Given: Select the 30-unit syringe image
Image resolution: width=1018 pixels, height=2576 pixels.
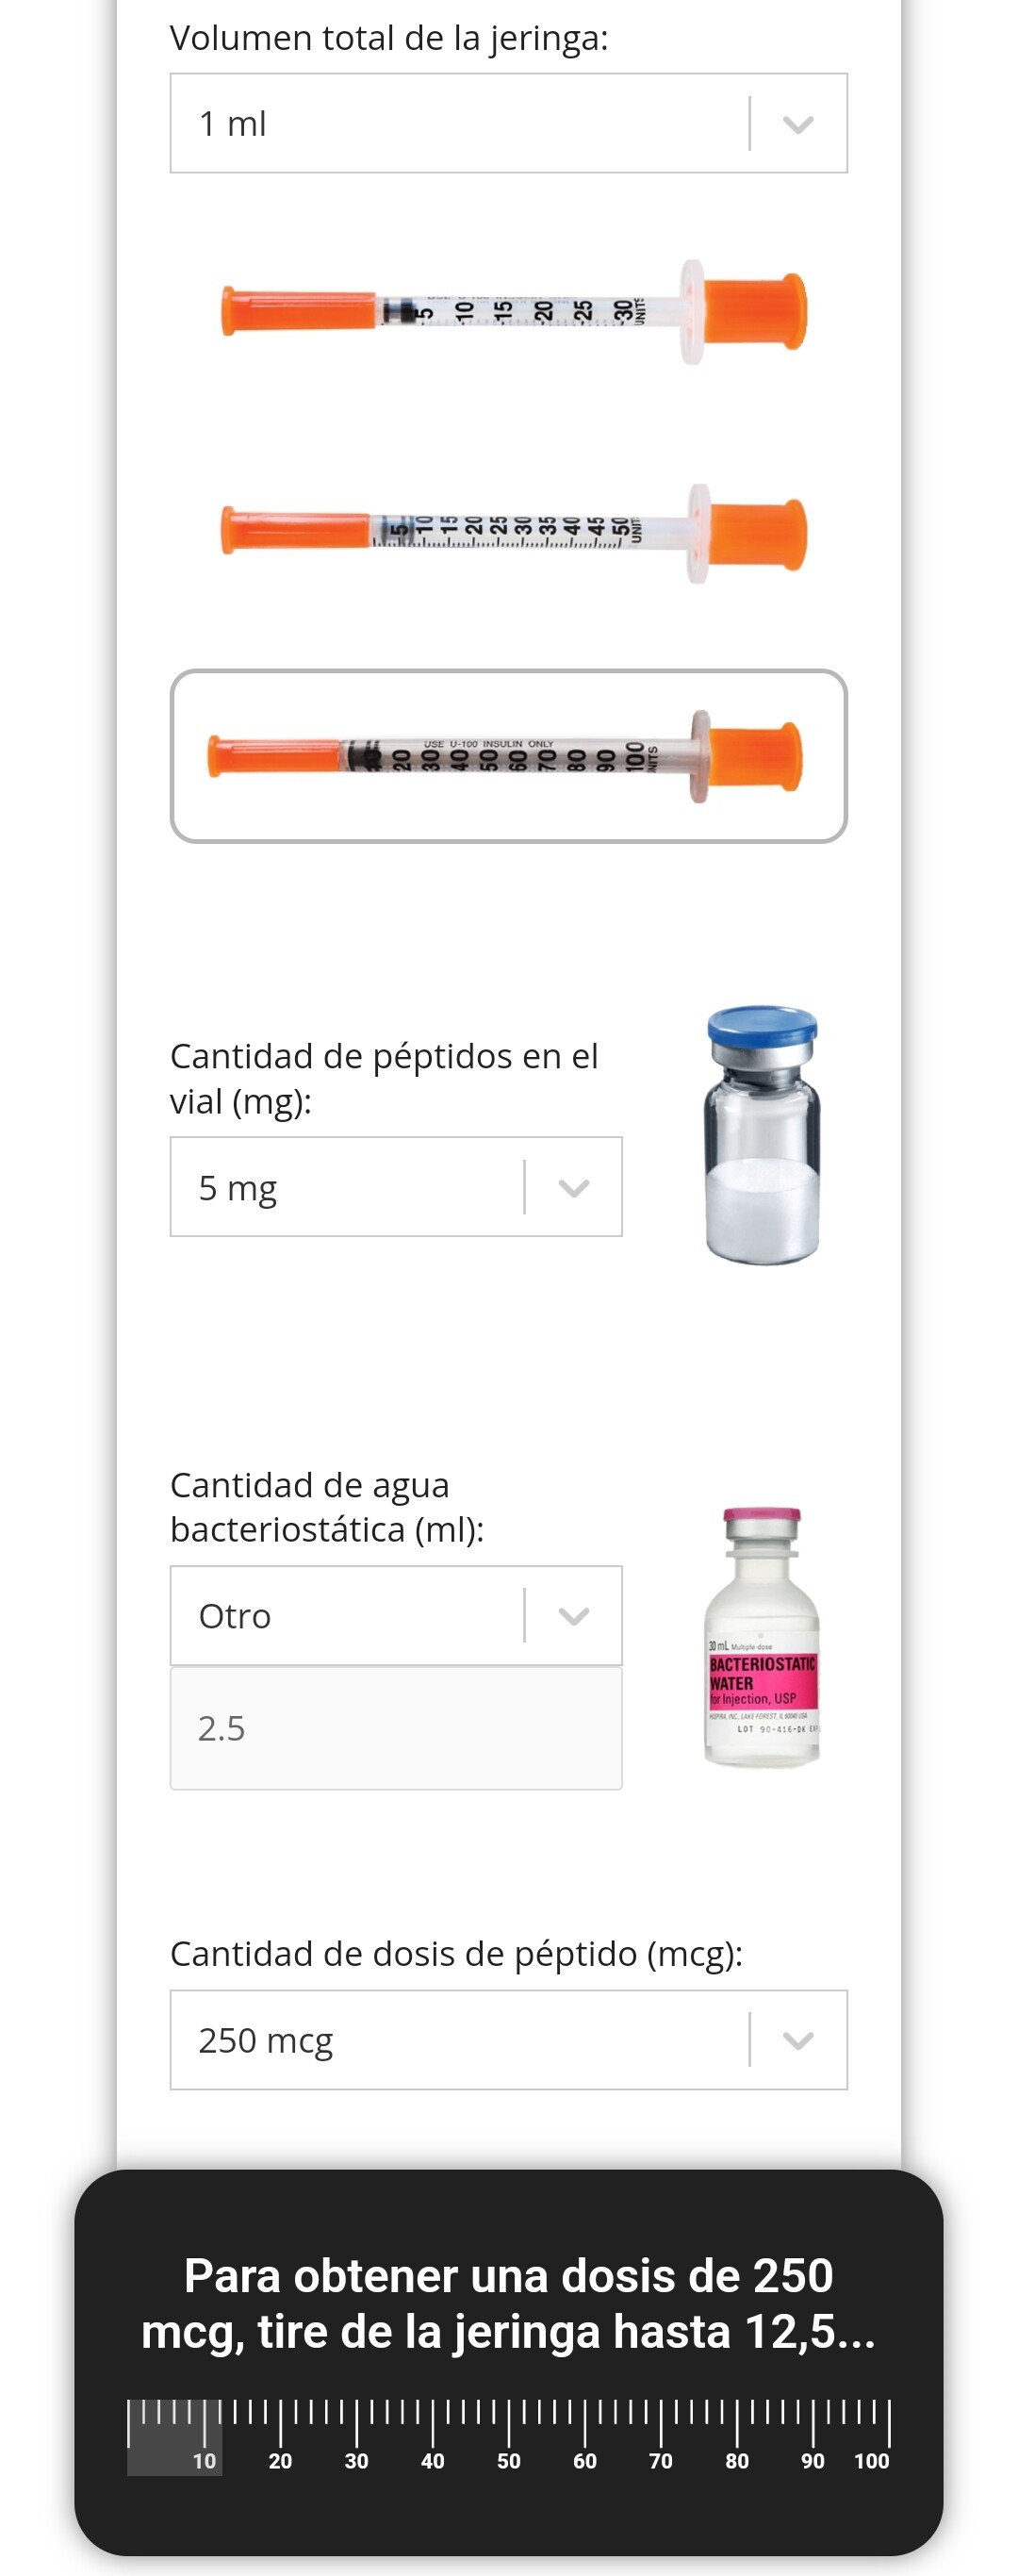Looking at the screenshot, I should [513, 311].
